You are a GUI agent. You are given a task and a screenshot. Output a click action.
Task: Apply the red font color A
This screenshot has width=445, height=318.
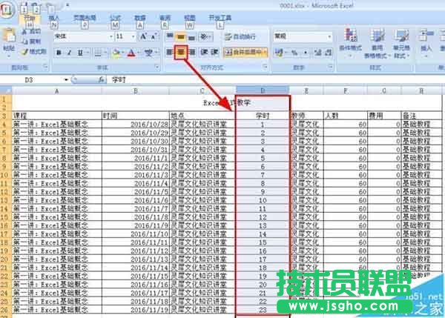click(x=131, y=53)
